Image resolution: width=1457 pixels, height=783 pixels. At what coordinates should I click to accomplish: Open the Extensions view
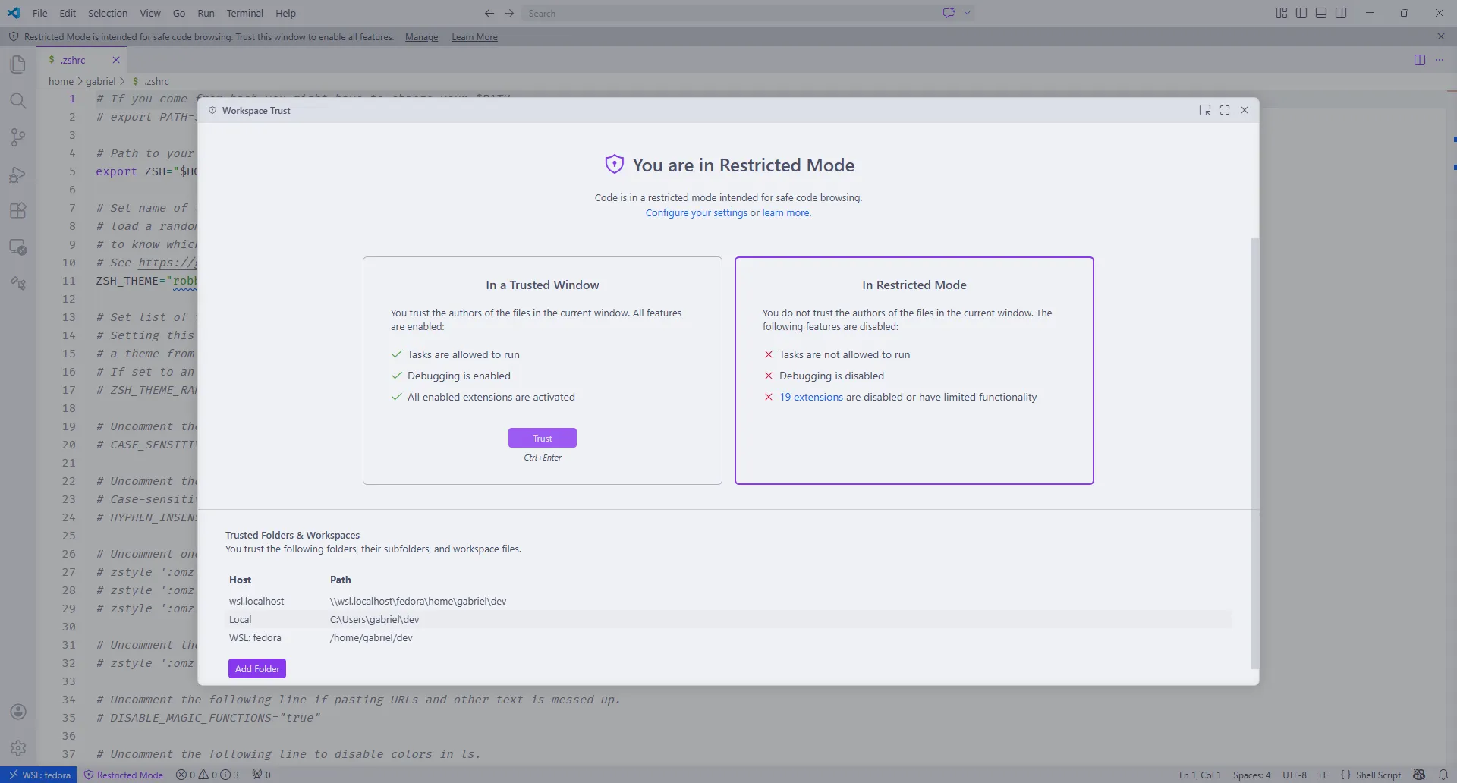pos(18,211)
